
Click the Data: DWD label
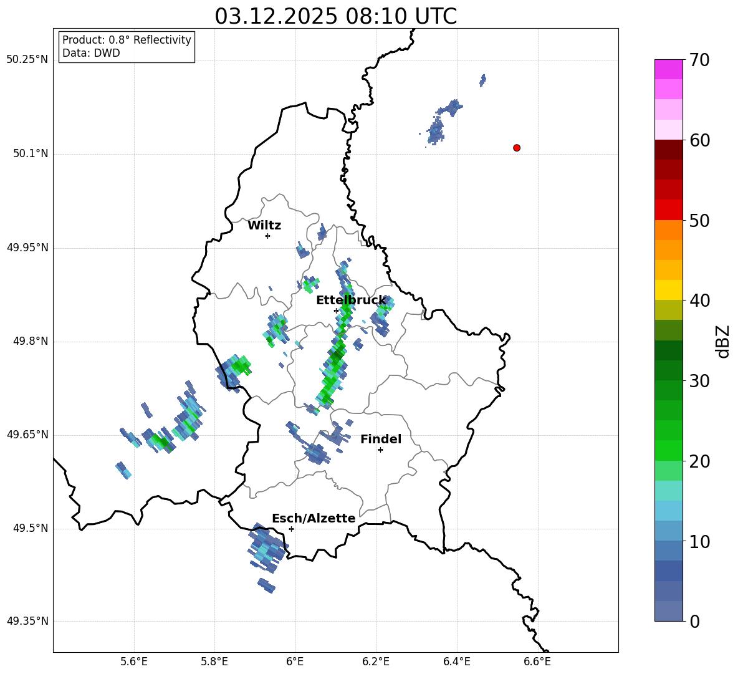(x=91, y=53)
